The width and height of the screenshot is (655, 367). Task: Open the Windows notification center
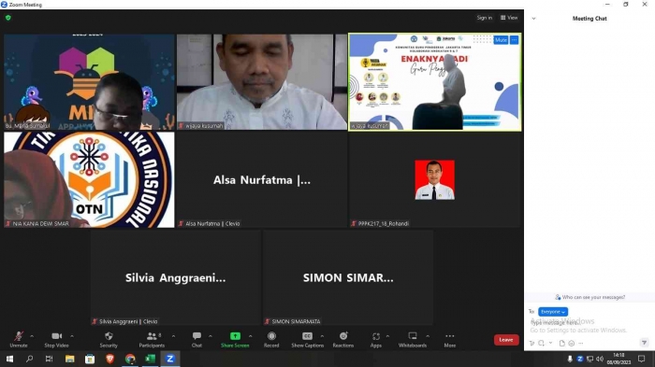point(642,359)
